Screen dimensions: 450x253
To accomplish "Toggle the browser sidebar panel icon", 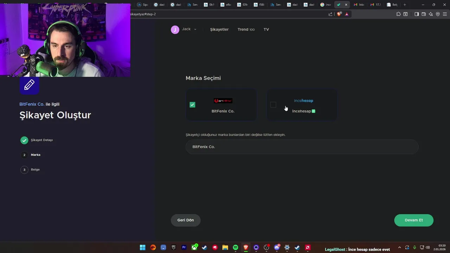I will [416, 14].
